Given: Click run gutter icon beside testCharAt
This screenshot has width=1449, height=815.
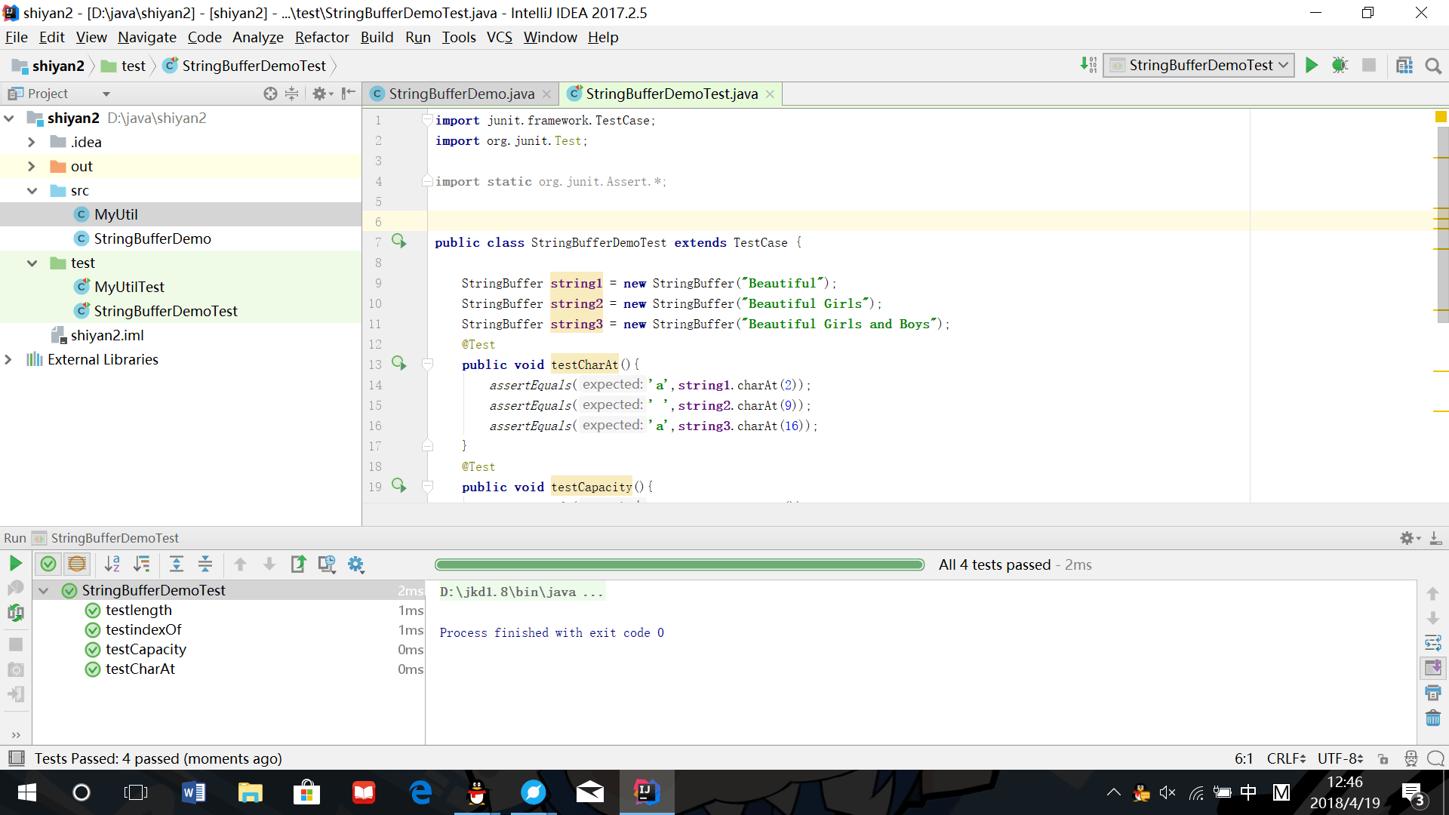Looking at the screenshot, I should tap(398, 364).
